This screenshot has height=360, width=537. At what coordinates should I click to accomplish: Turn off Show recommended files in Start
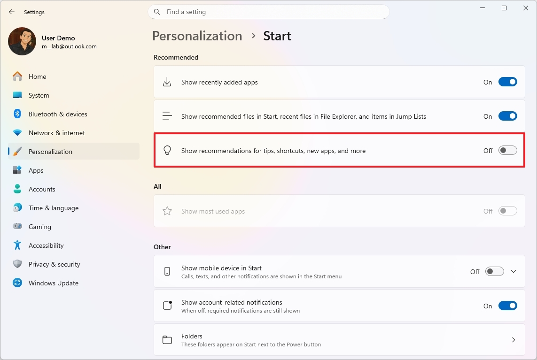pyautogui.click(x=508, y=115)
